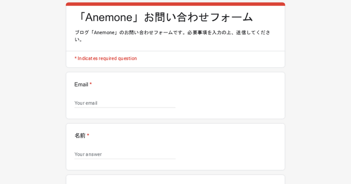
Task: Click the asterisk in the required-question notice
Action: pos(75,58)
